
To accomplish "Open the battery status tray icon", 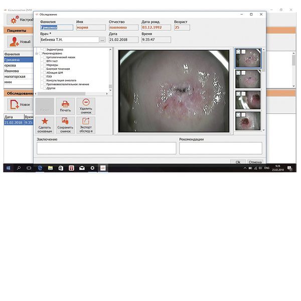I will point(250,168).
